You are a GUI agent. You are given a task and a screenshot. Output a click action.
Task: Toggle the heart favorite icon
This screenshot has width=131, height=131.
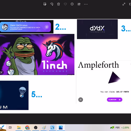pyautogui.click(x=65, y=4)
